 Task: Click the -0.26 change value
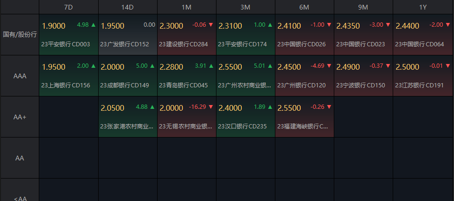[x=318, y=107]
